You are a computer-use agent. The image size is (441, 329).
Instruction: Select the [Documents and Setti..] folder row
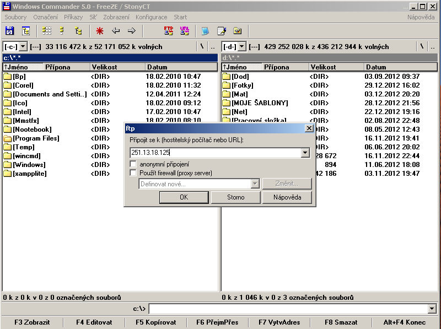(x=110, y=94)
